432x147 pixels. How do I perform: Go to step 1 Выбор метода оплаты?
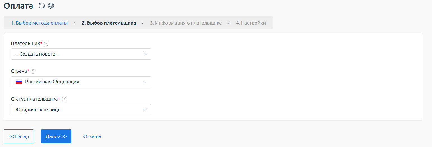[x=39, y=23]
